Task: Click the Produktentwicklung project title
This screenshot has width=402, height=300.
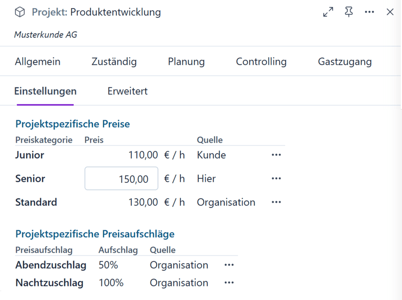Action: point(116,12)
